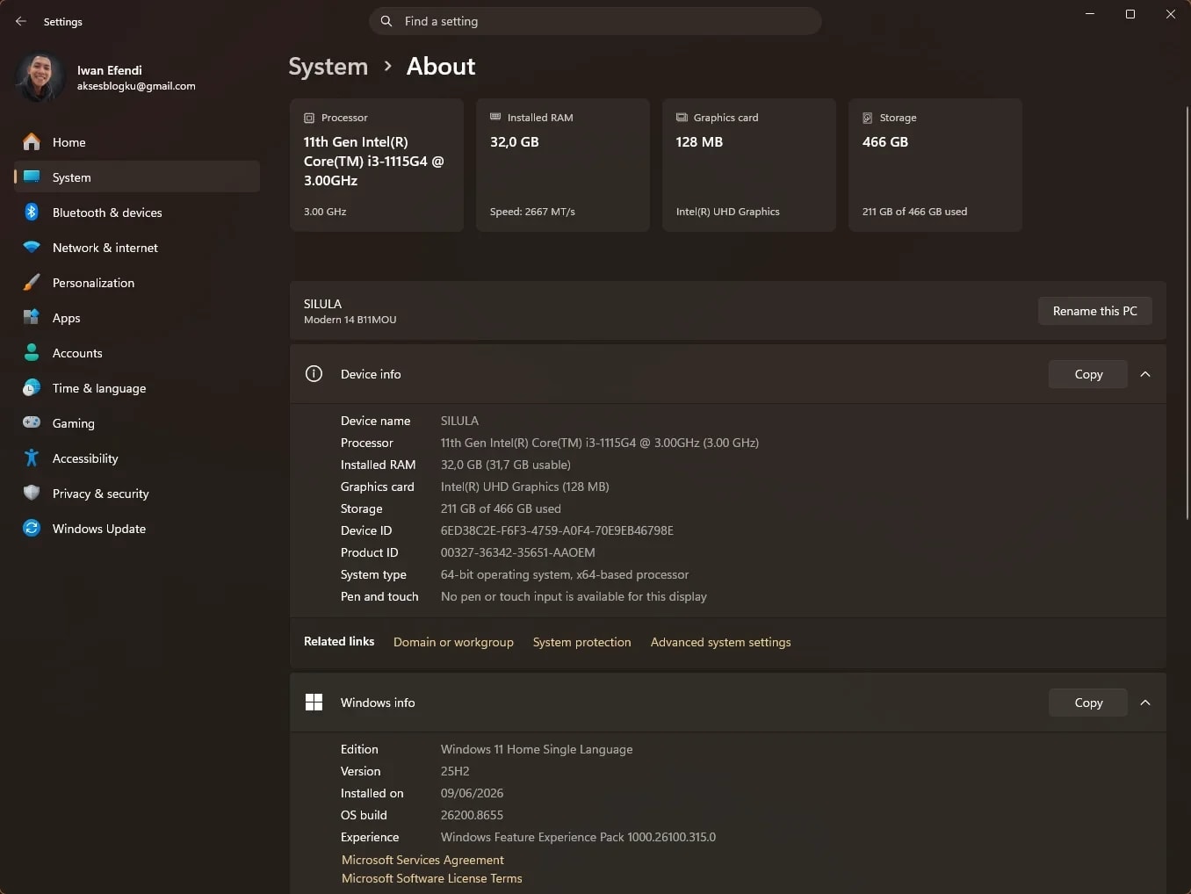Open Domain or workgroup link

(x=453, y=642)
